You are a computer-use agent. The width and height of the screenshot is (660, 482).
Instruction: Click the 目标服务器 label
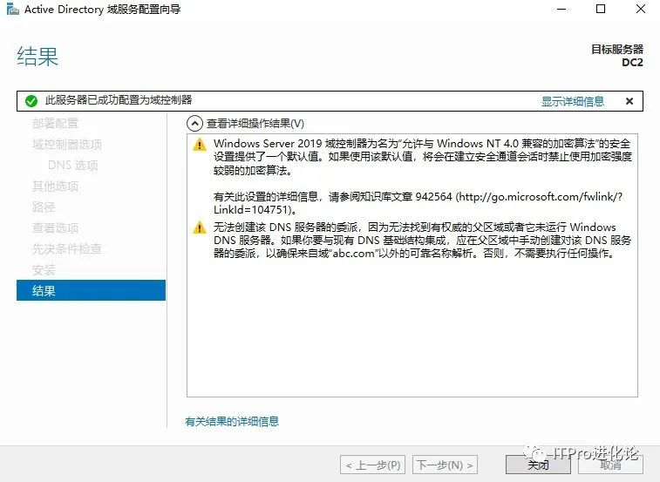(617, 50)
